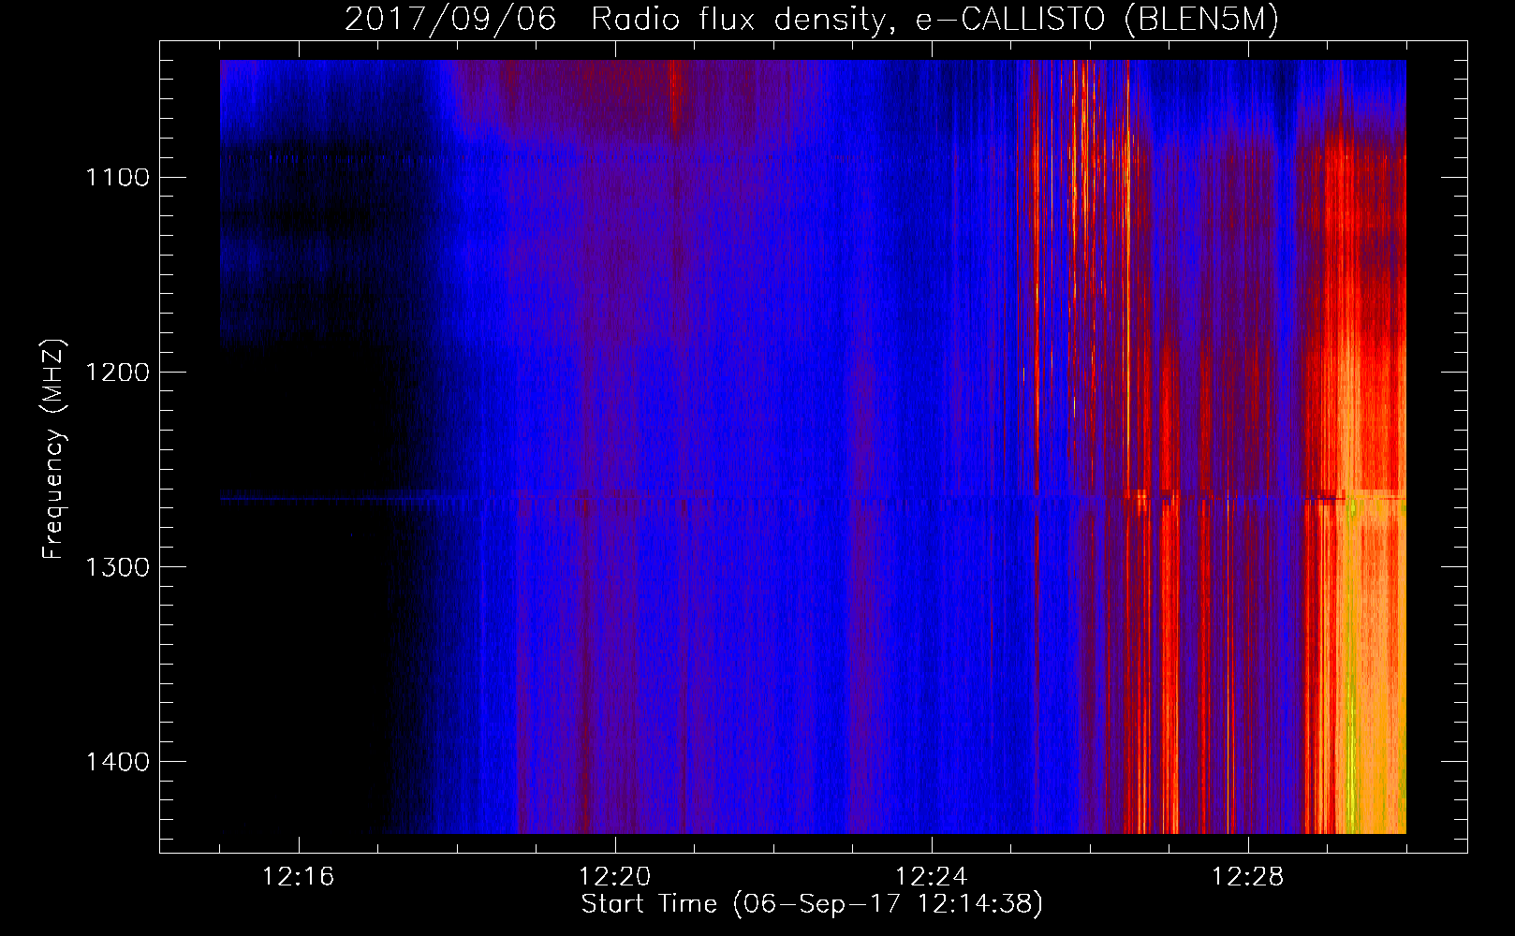This screenshot has height=936, width=1515.
Task: Select the 1100 frequency tick label
Action: [117, 178]
